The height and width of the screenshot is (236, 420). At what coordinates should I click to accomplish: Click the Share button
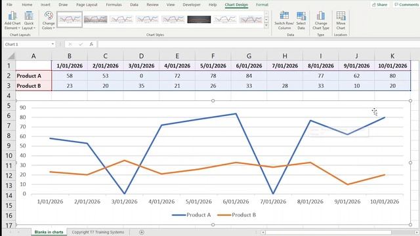point(379,5)
